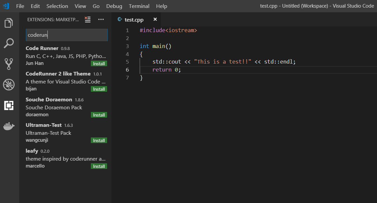This screenshot has width=377, height=203.
Task: Open the Explorer view in activity bar
Action: (9, 23)
